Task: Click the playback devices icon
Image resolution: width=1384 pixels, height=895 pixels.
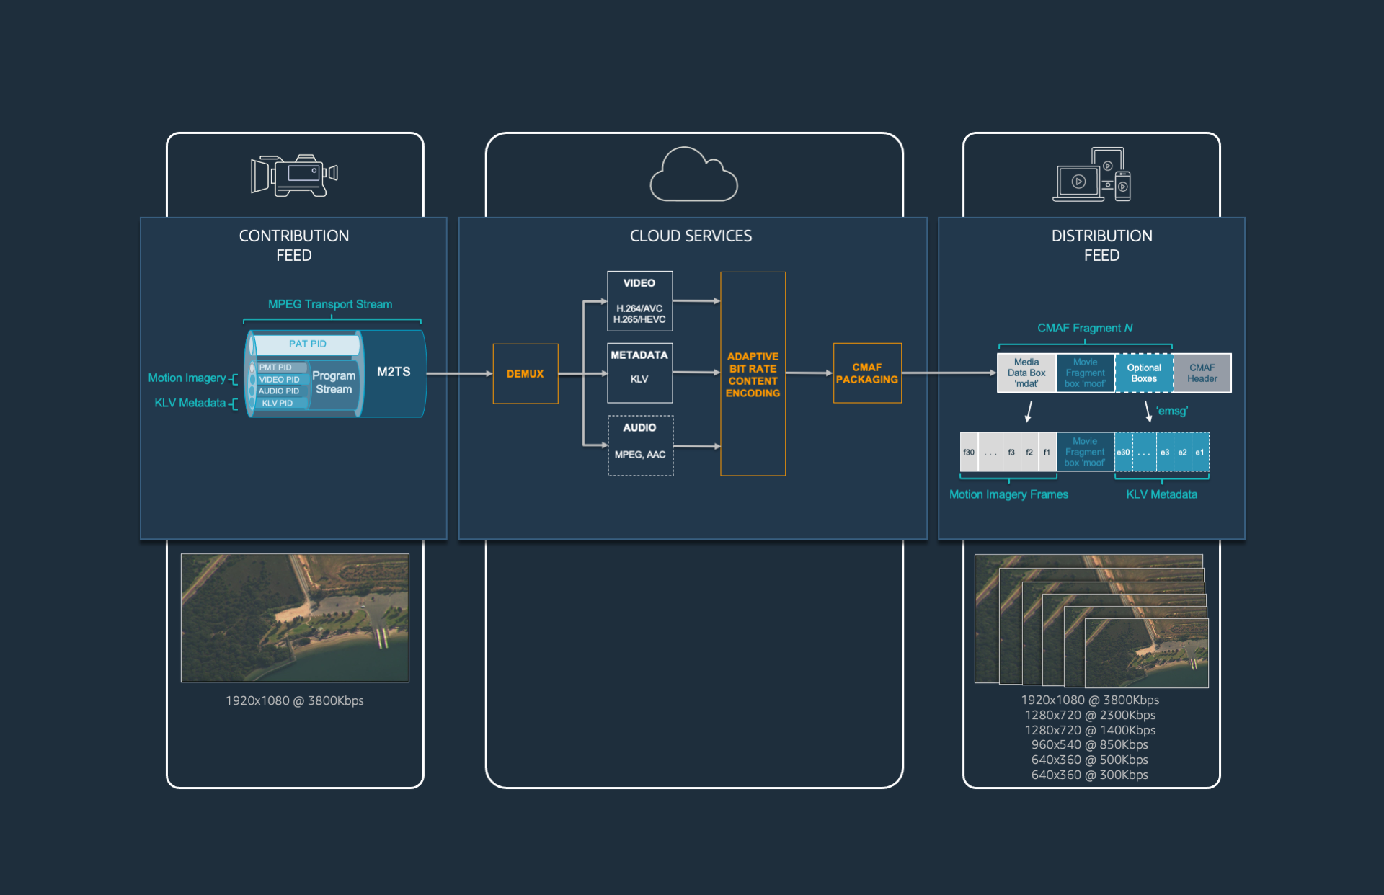Action: (1091, 175)
